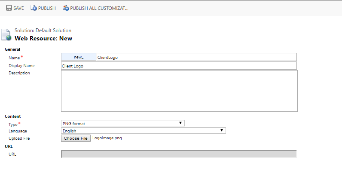
Task: Click inside the Description text area
Action: pyautogui.click(x=179, y=91)
